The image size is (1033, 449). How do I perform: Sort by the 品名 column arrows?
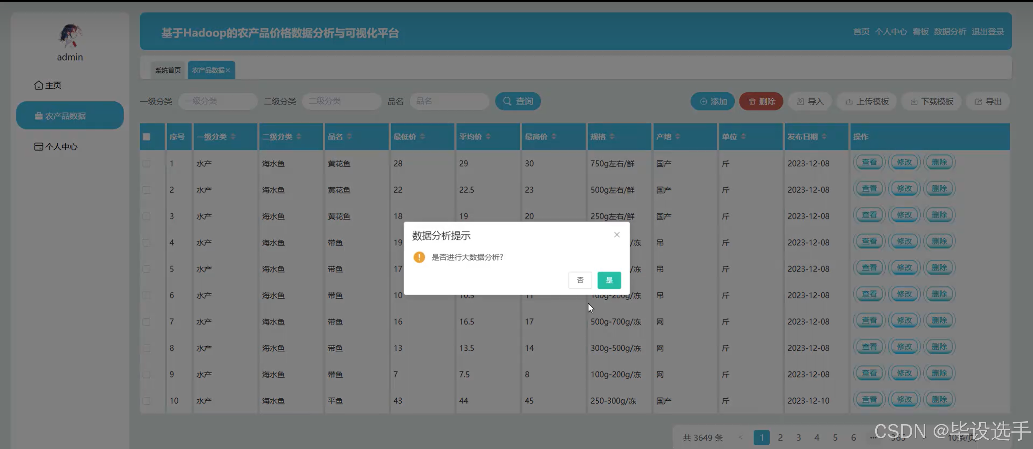349,137
